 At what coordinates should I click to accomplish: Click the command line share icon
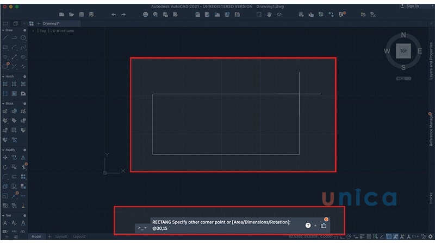click(x=324, y=226)
